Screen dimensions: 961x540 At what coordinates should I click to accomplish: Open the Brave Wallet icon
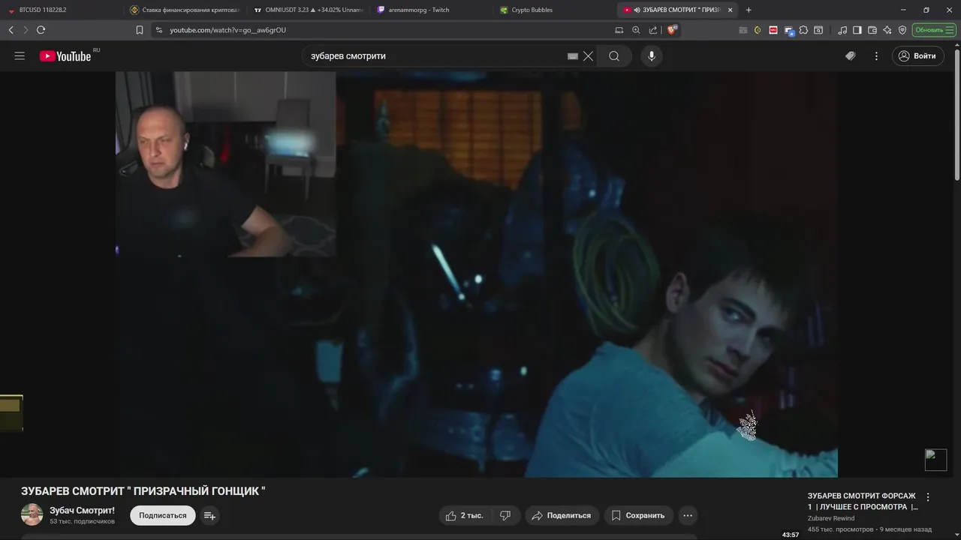[872, 30]
